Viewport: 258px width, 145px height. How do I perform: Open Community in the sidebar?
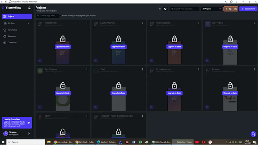17,43
